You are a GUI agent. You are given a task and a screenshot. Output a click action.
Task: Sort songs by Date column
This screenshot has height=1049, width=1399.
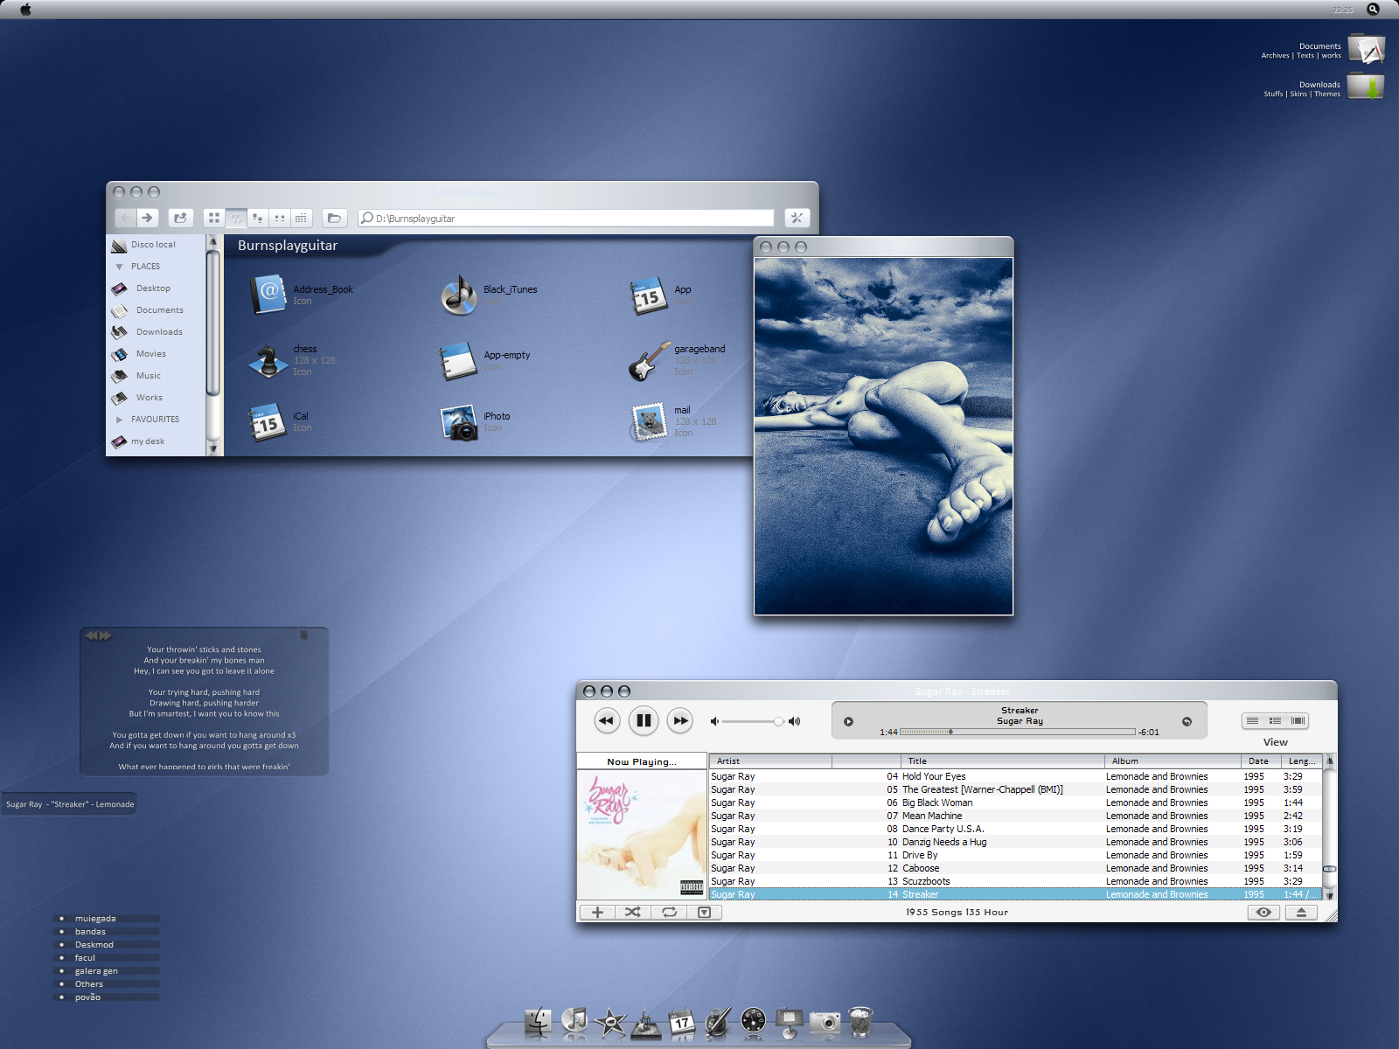tap(1261, 761)
